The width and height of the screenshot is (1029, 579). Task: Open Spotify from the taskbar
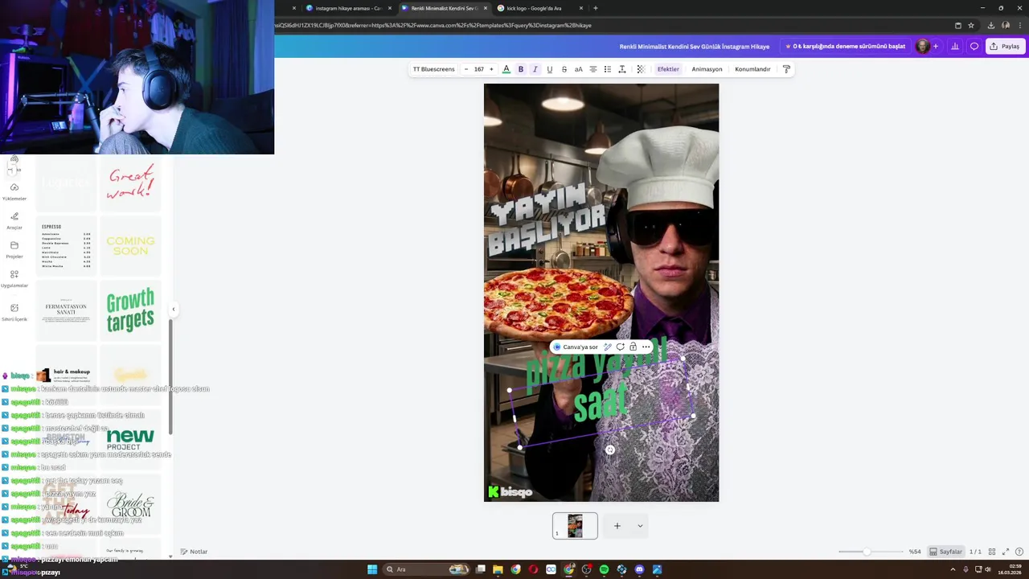[604, 569]
